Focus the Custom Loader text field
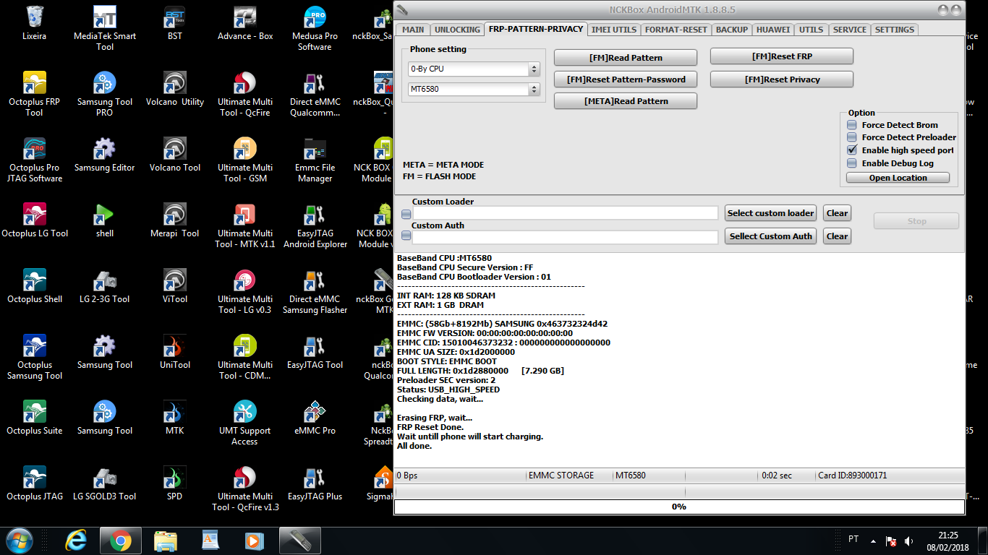The height and width of the screenshot is (555, 988). tap(566, 213)
